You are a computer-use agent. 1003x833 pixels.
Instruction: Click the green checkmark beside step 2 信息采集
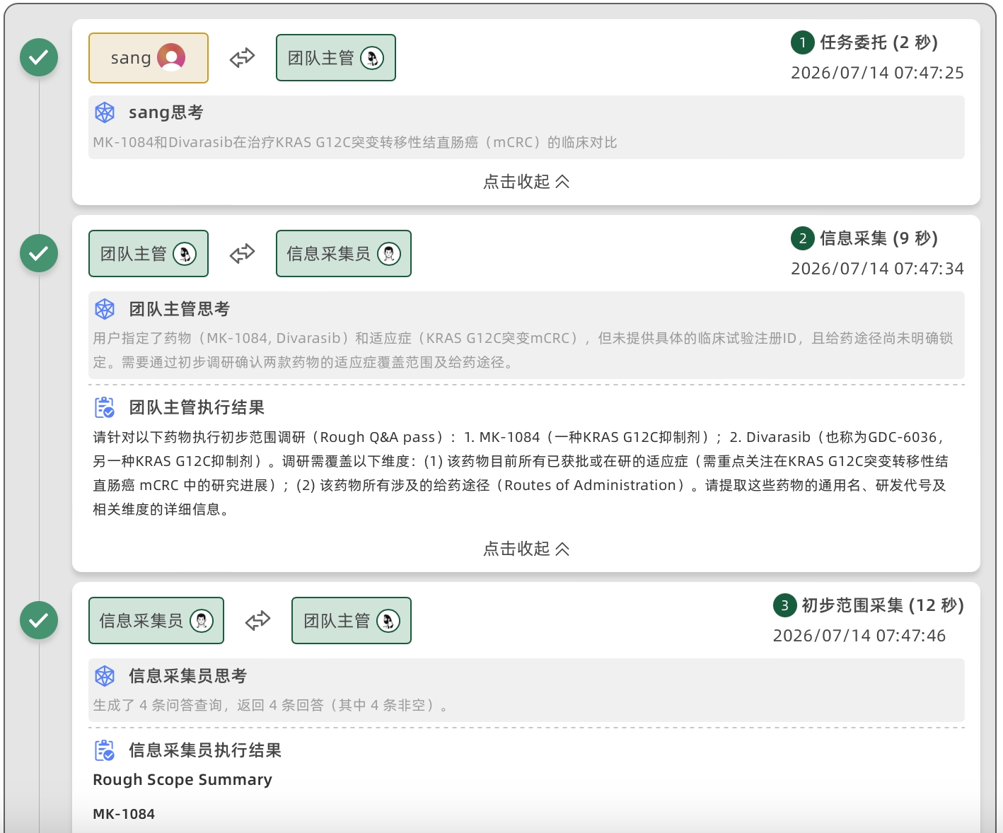tap(39, 253)
